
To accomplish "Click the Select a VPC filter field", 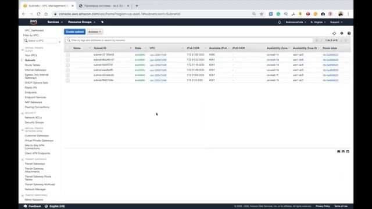I will click(40, 41).
